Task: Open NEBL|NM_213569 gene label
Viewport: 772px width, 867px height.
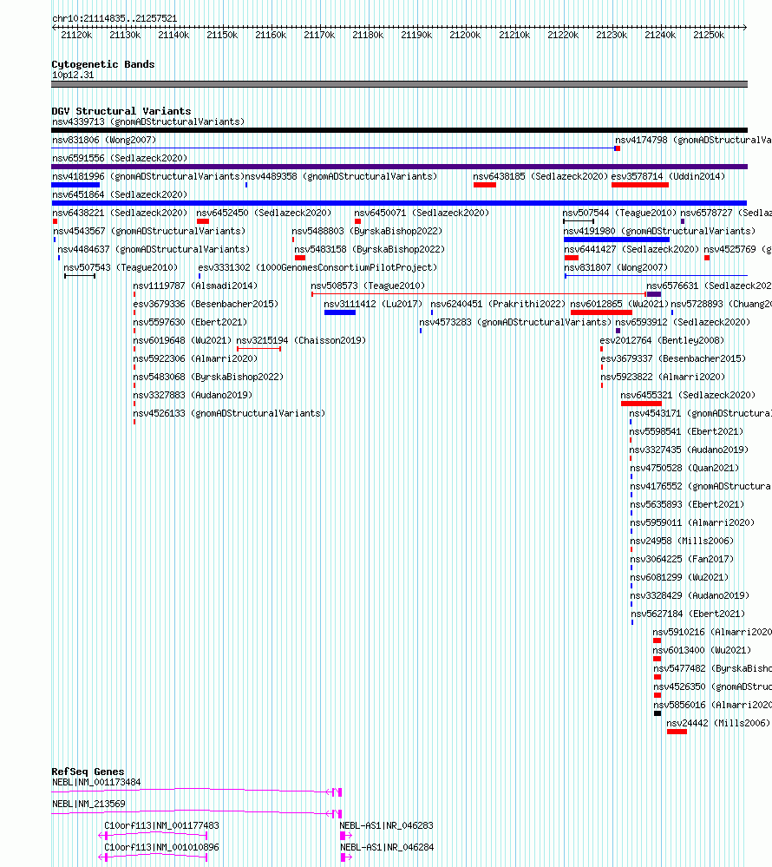Action: [x=89, y=804]
